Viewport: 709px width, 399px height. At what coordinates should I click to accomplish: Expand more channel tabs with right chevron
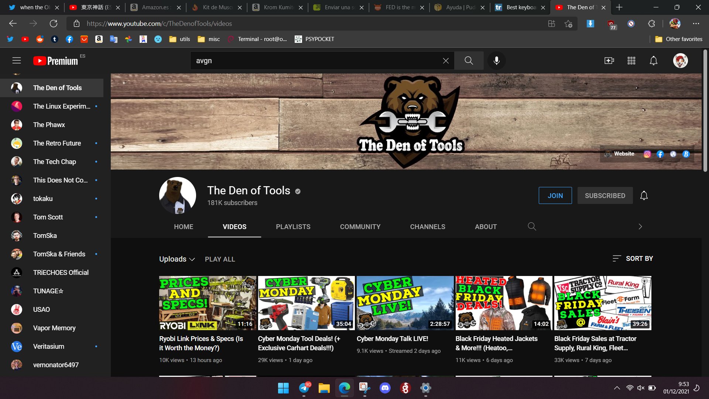tap(640, 226)
